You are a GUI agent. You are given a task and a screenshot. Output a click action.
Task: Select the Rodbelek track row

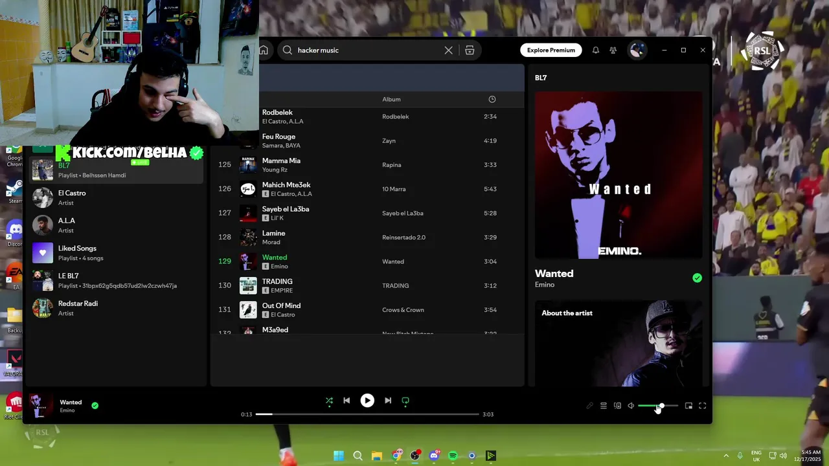(x=367, y=116)
